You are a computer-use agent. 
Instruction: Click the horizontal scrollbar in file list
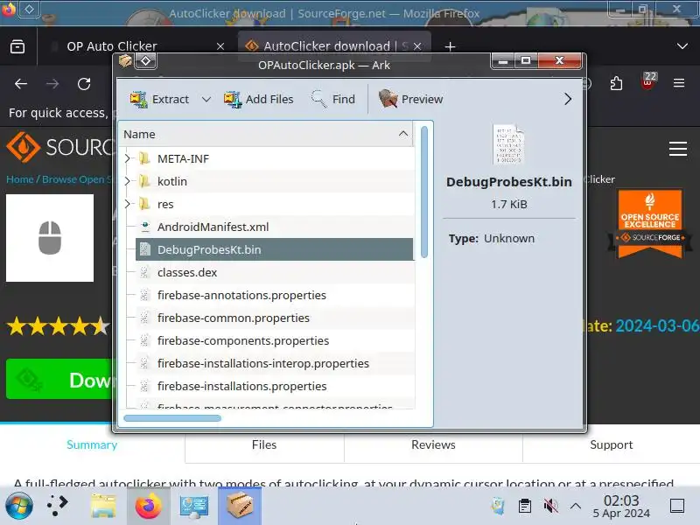click(x=172, y=418)
